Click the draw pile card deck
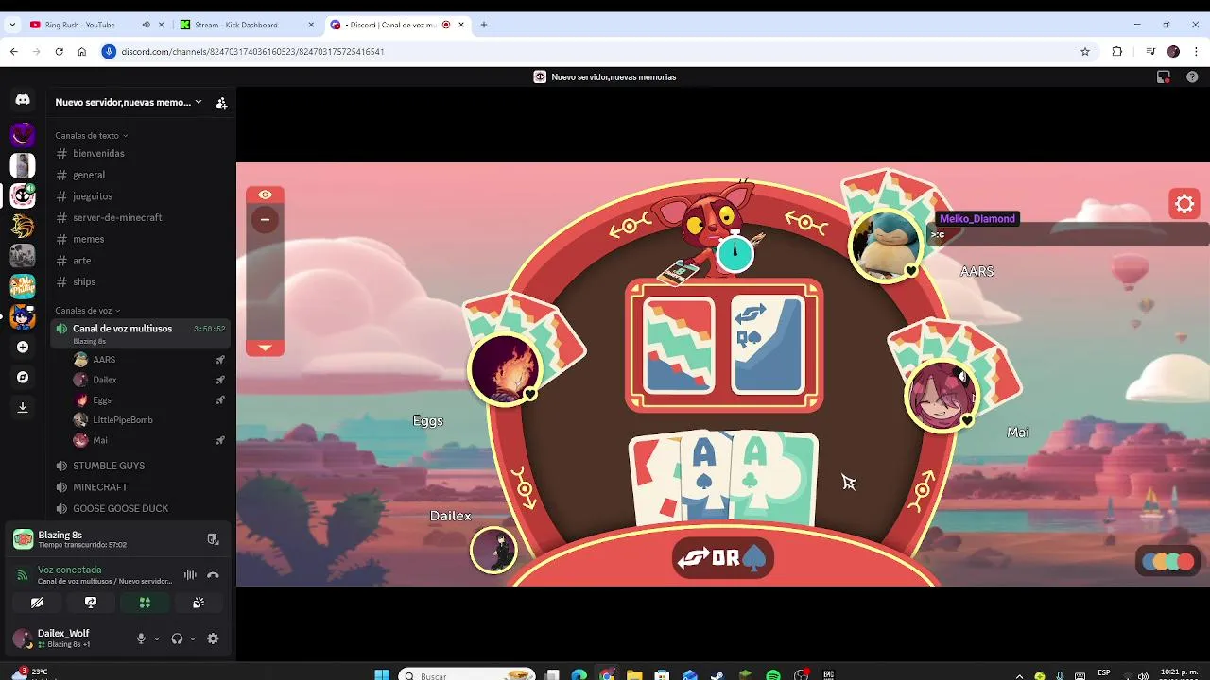 679,345
